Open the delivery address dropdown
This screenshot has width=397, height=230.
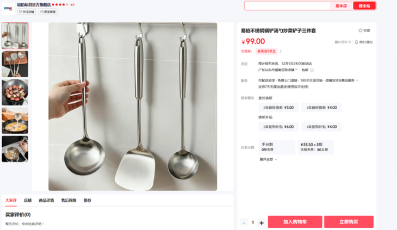278,70
